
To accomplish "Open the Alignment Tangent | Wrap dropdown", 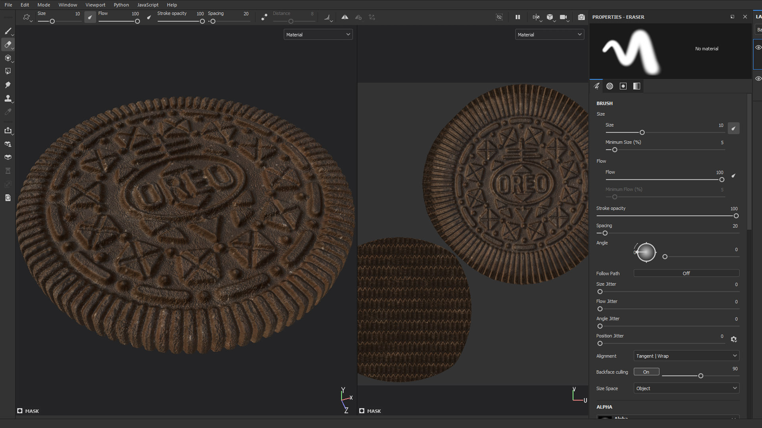I will pyautogui.click(x=686, y=356).
